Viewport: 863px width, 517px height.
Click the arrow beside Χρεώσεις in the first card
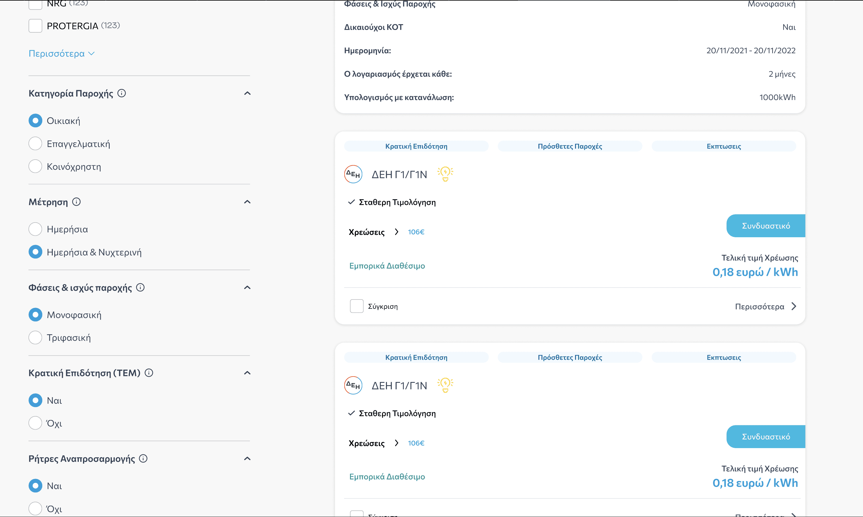(x=396, y=232)
